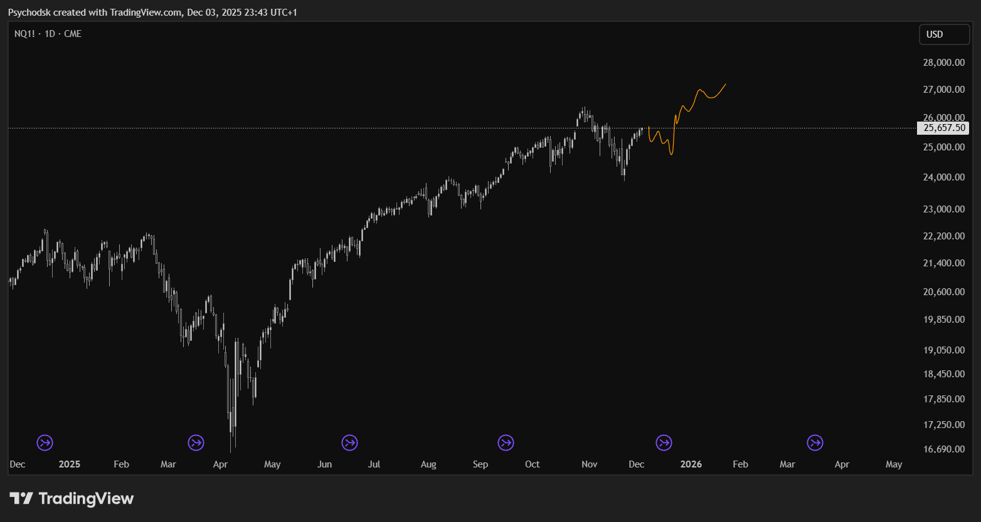981x522 pixels.
Task: Click the 25,657.50 current price label
Action: pyautogui.click(x=943, y=128)
